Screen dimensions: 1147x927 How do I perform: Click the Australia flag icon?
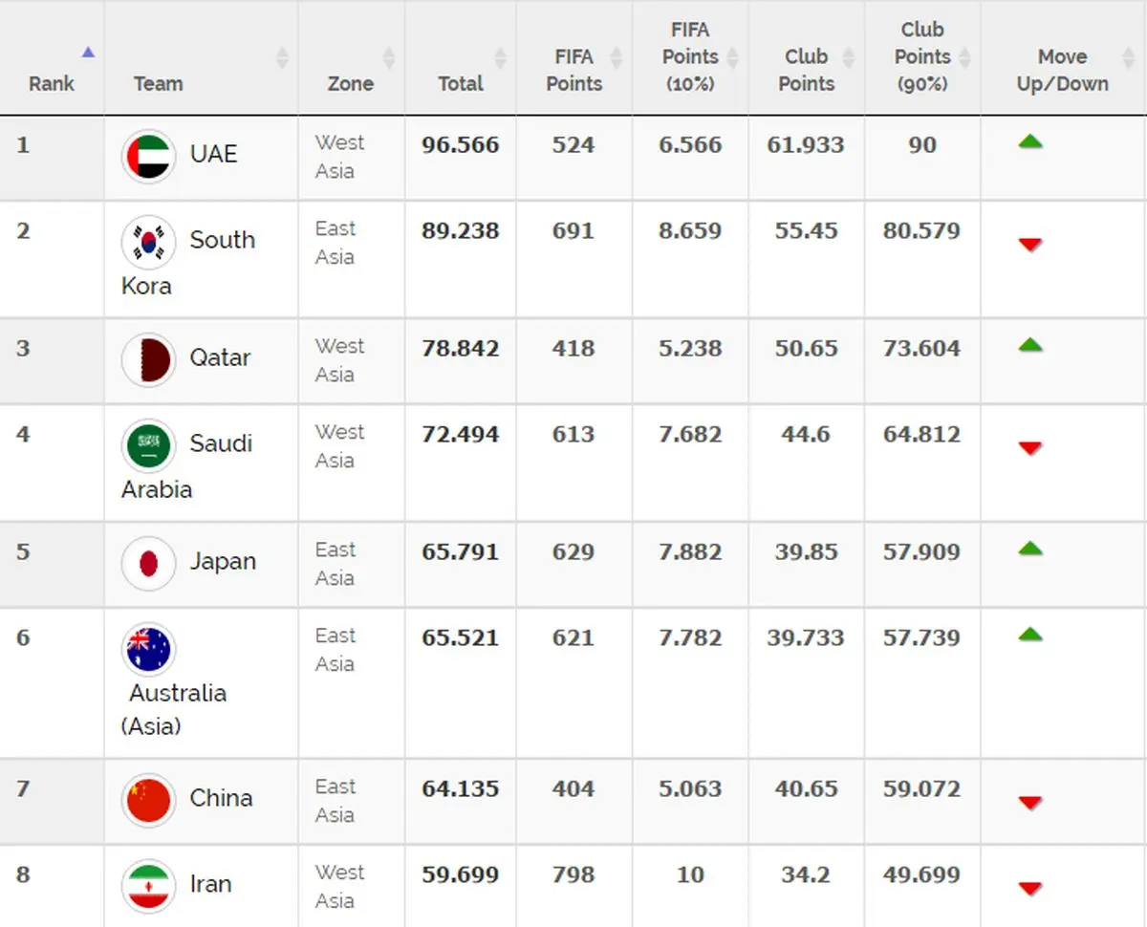pyautogui.click(x=148, y=650)
